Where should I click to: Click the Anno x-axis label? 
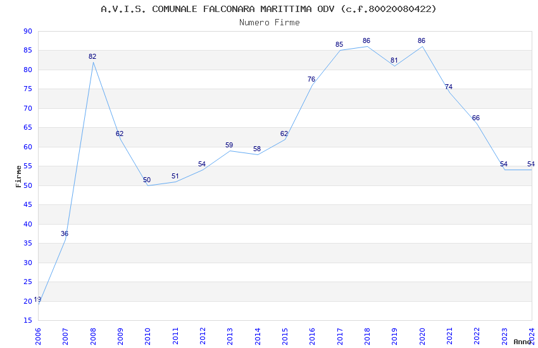tap(522, 342)
